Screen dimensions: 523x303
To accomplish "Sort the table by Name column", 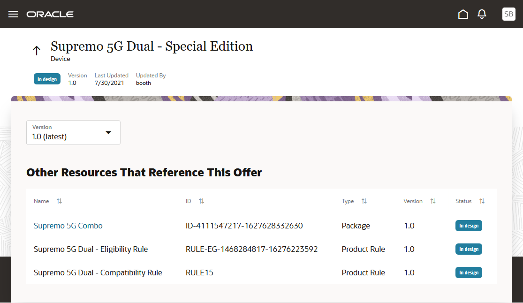I will tap(59, 201).
